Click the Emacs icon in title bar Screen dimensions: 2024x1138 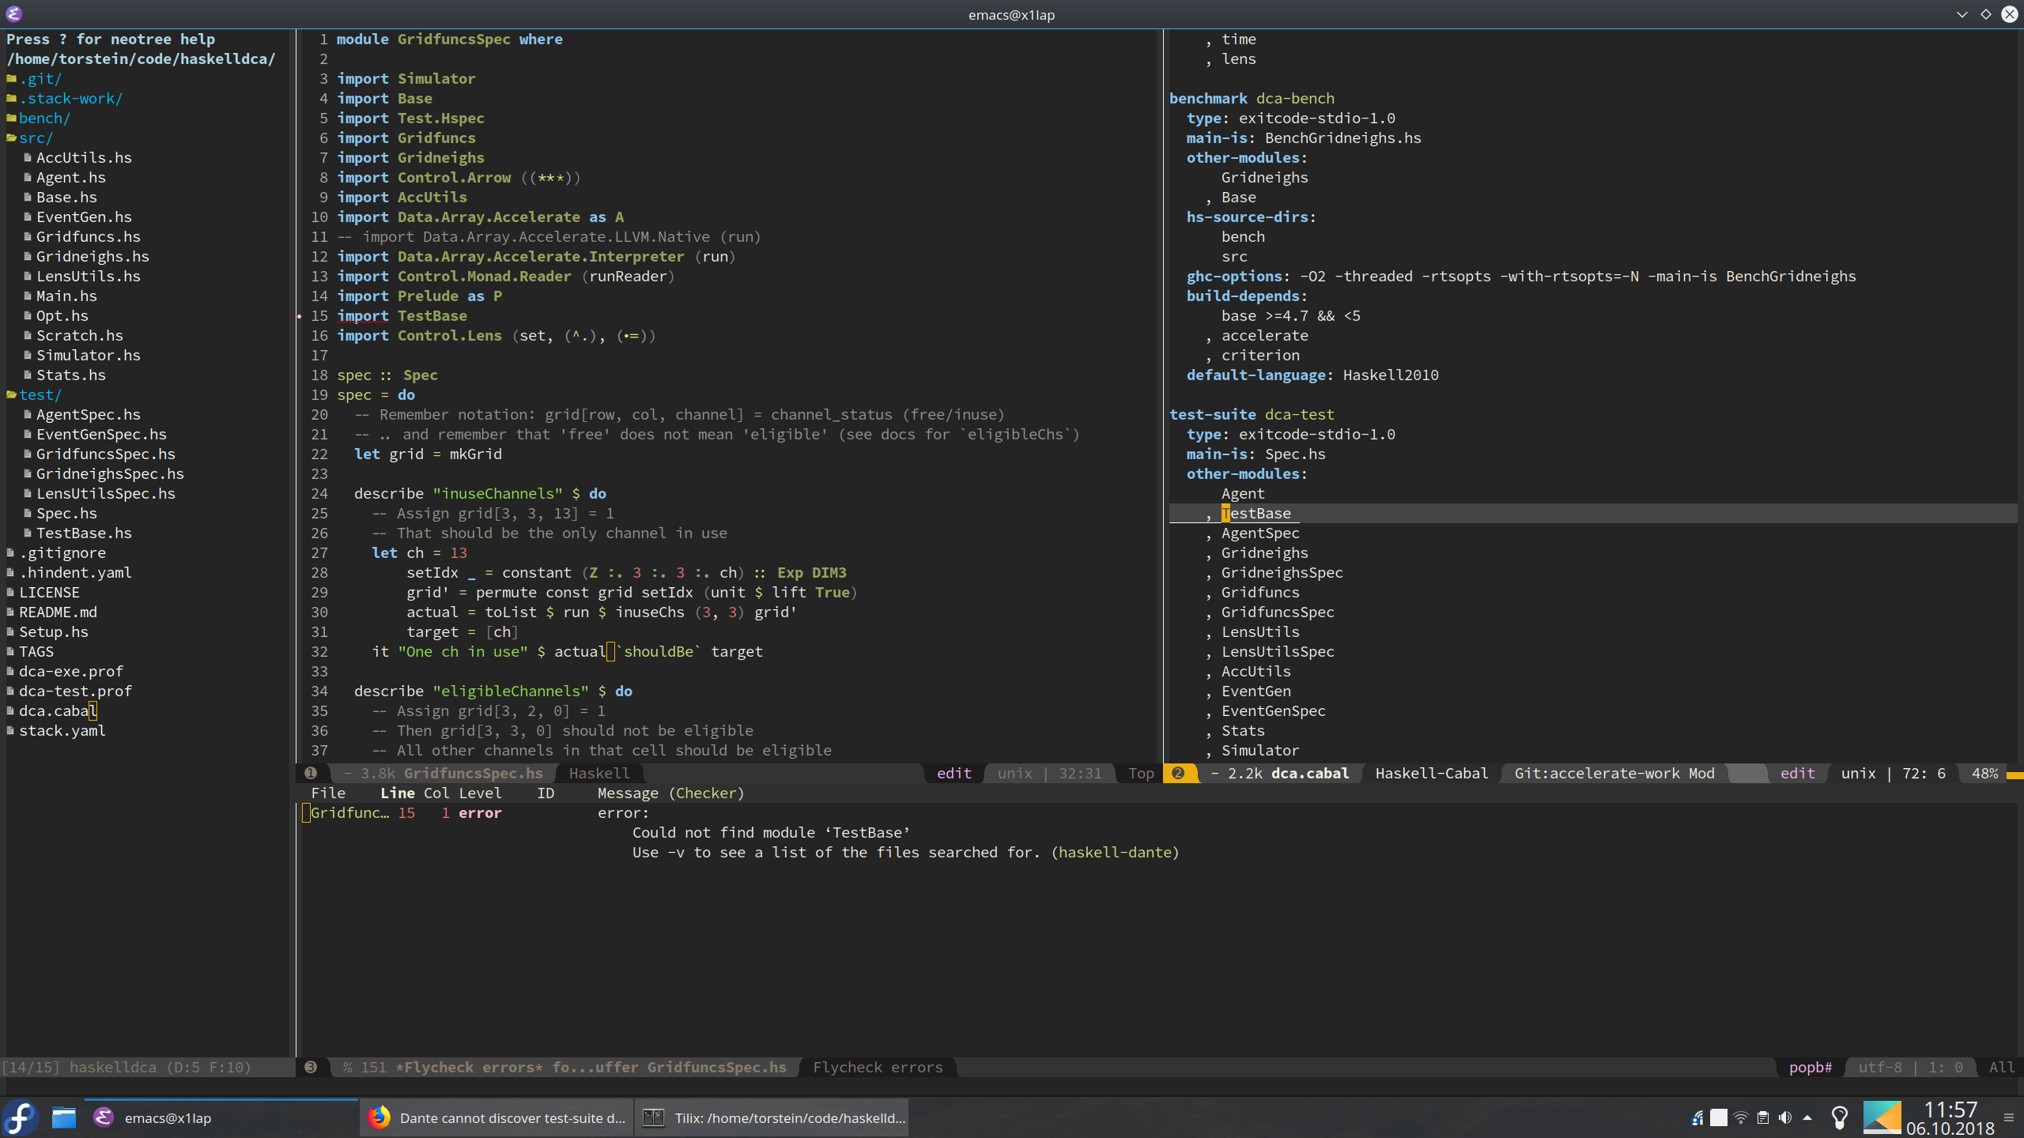[13, 13]
